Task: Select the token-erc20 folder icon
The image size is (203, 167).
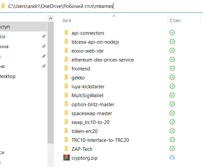Action: [66, 131]
